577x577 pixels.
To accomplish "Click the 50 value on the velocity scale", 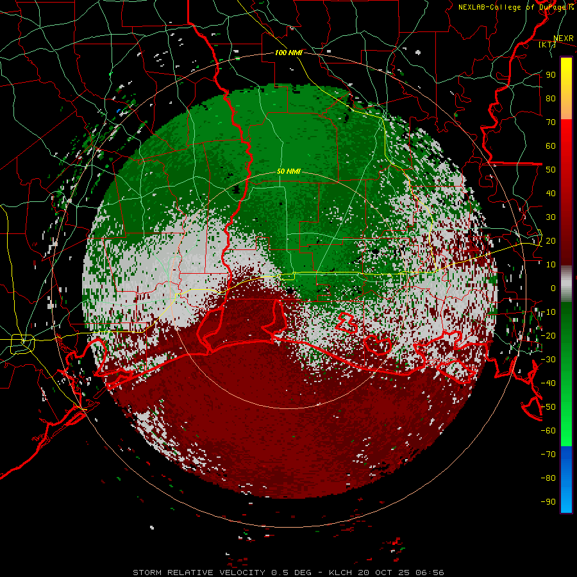I will pos(551,170).
